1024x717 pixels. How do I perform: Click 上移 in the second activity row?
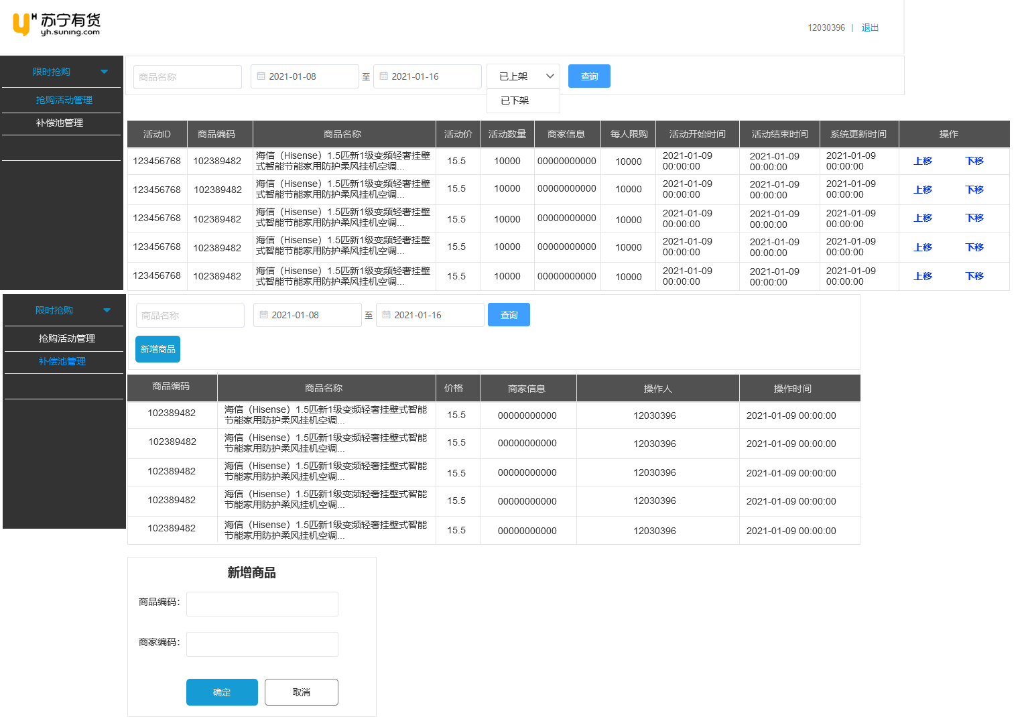click(923, 190)
